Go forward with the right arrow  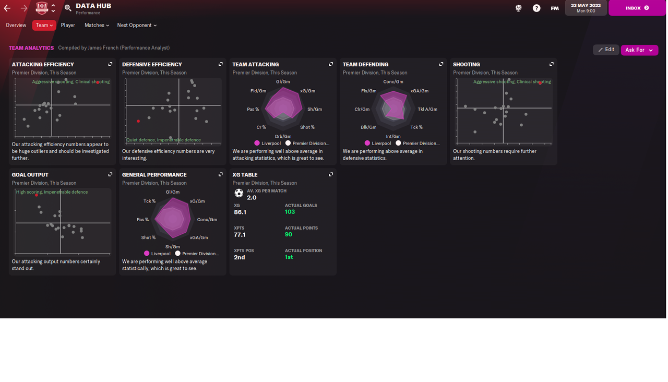[24, 8]
